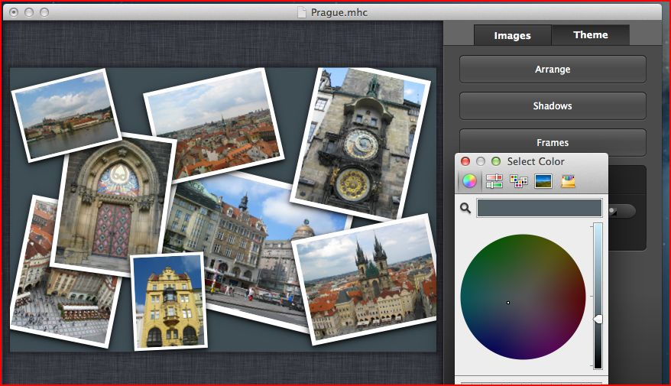
Task: Click the magnifier color sampler icon
Action: [x=465, y=208]
